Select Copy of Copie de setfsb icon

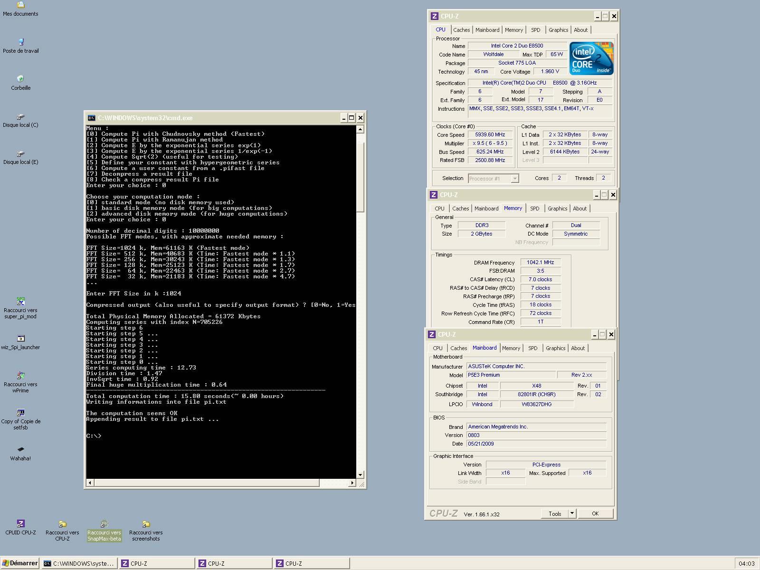pos(20,419)
